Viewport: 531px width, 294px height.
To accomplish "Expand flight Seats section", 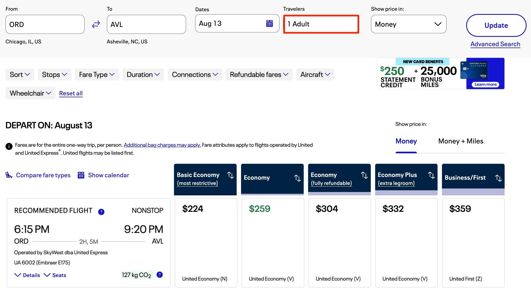I will click(55, 275).
